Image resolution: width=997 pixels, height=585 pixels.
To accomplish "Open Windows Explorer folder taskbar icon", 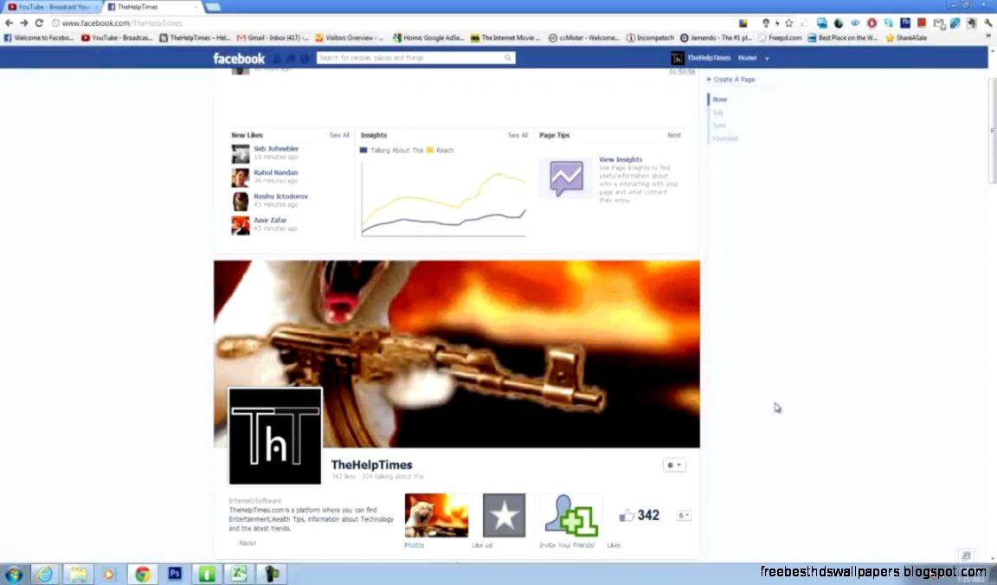I will [78, 575].
